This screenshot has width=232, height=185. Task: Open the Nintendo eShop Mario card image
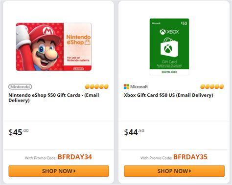click(54, 47)
